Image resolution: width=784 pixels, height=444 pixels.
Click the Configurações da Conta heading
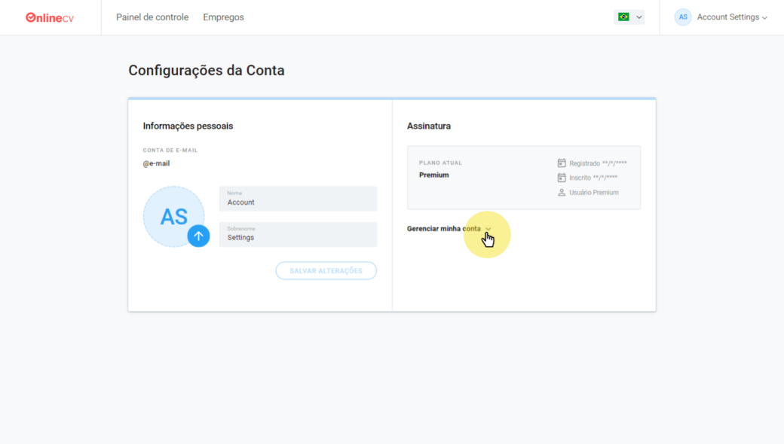[x=206, y=71]
